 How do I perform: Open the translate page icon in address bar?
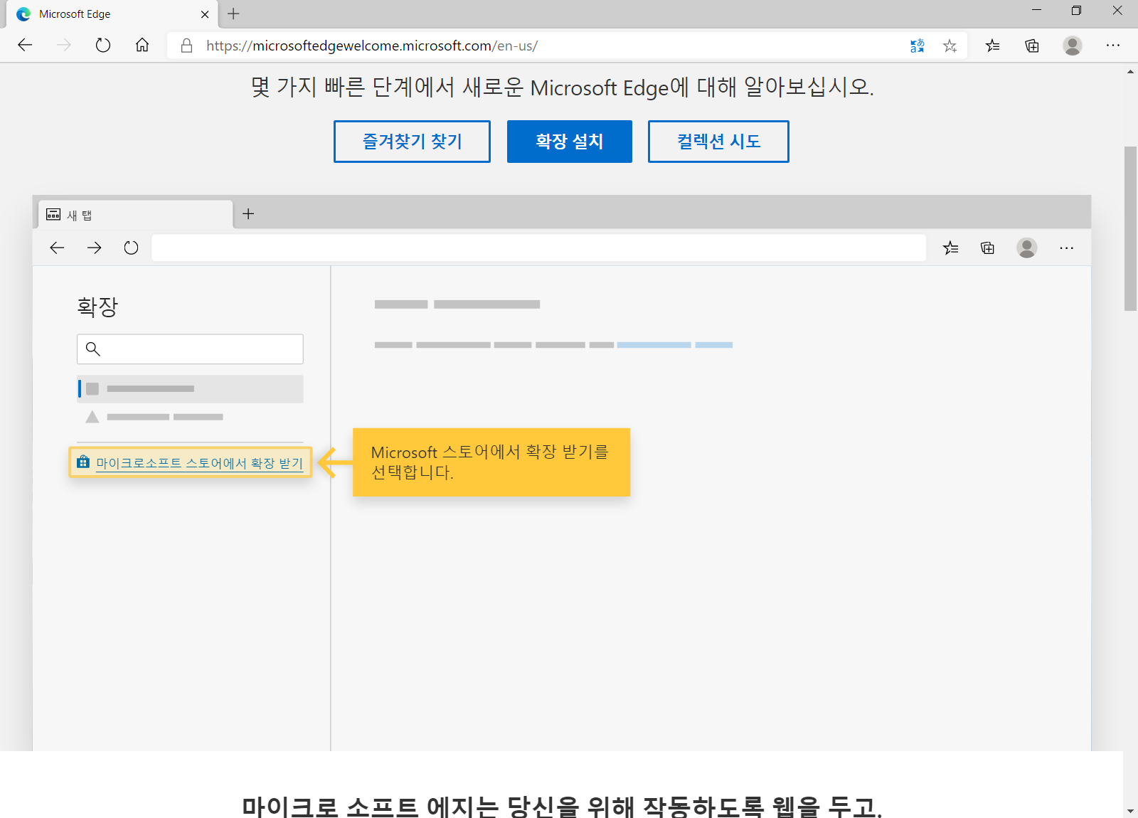[x=918, y=46]
